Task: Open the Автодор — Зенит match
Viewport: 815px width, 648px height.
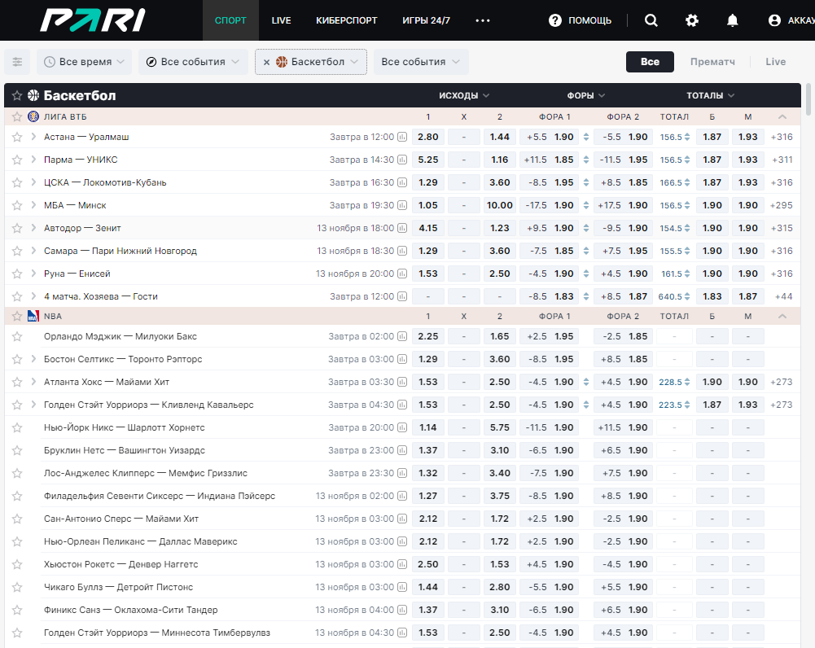Action: [x=82, y=228]
